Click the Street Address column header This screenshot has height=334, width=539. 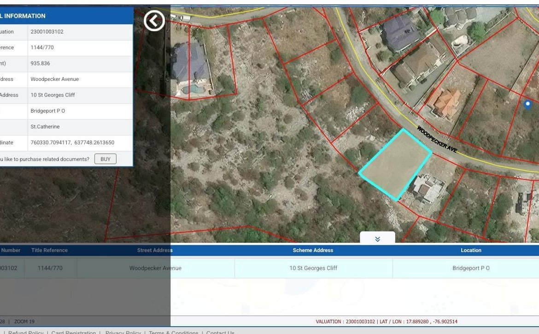[x=155, y=250]
